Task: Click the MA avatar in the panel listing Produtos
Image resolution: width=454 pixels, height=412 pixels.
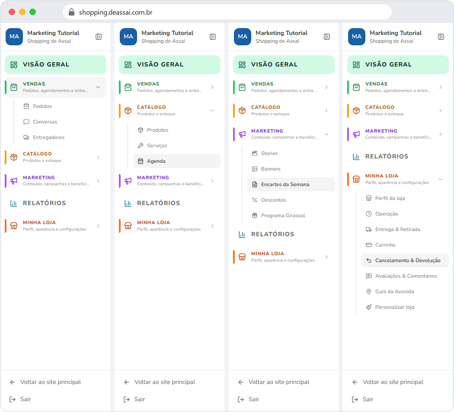Action: coord(128,37)
